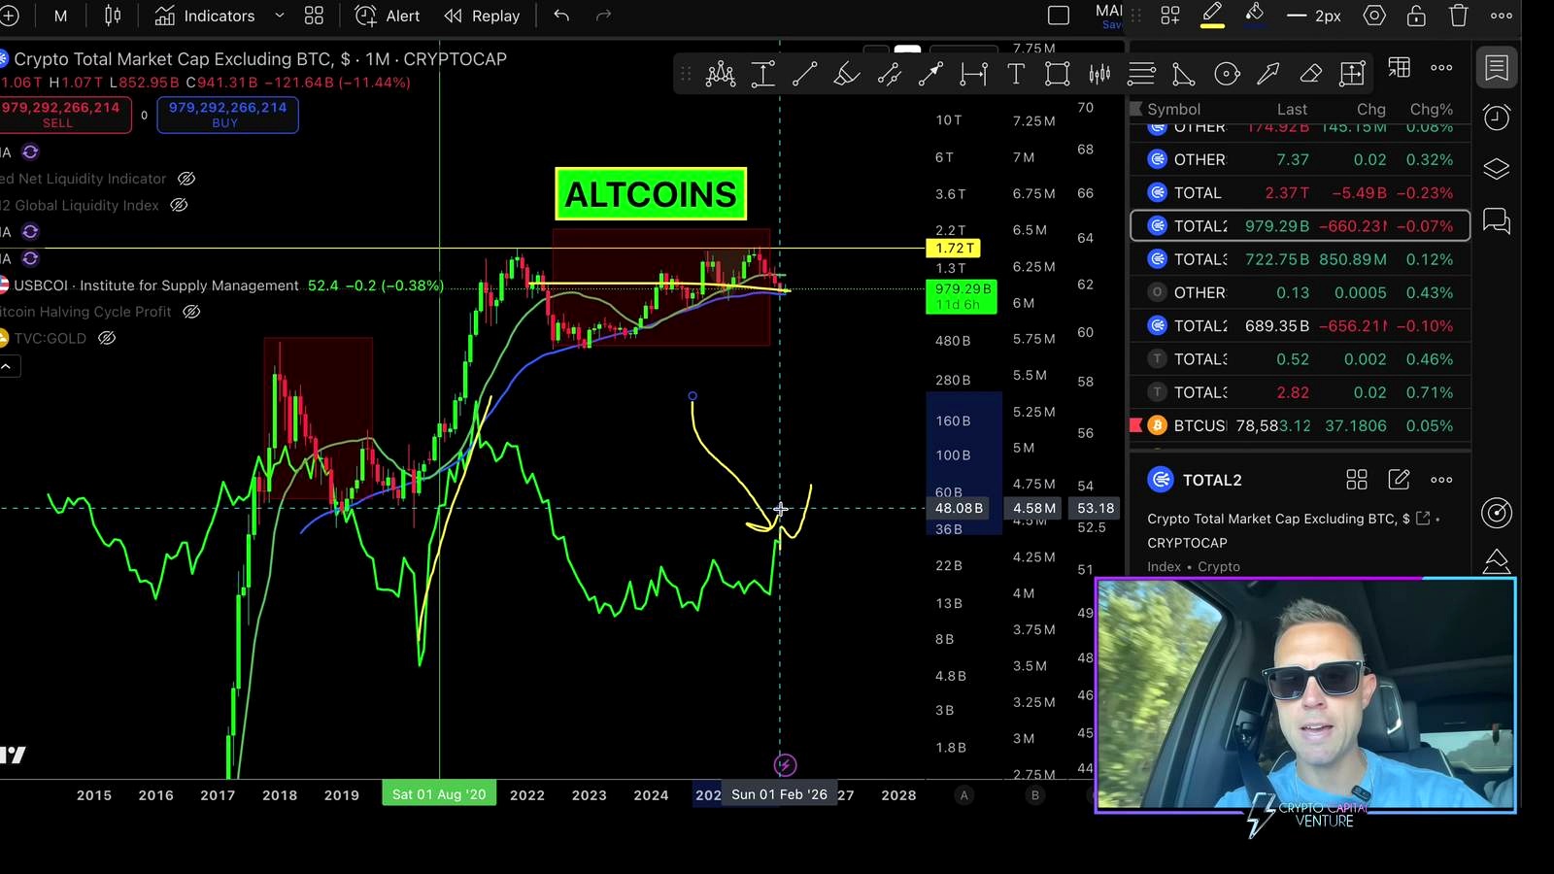Image resolution: width=1554 pixels, height=874 pixels.
Task: Select the TOTAL 2.37T watchlist row
Action: click(1300, 192)
